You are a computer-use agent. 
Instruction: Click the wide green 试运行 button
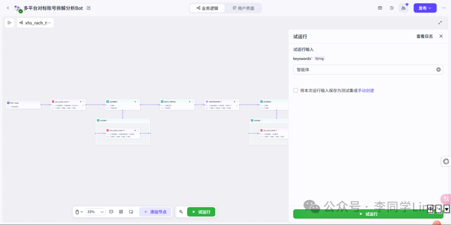point(368,214)
